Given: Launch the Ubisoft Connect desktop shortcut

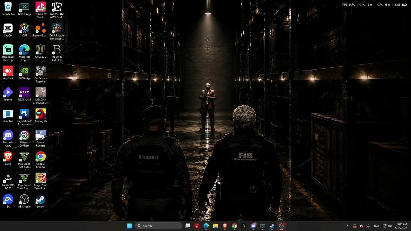Looking at the screenshot, I should point(24,139).
